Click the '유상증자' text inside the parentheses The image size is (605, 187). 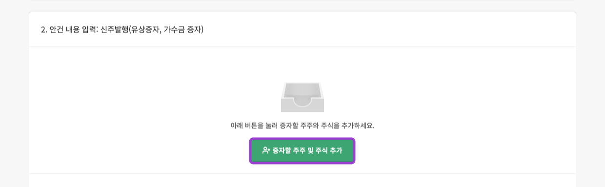pos(145,30)
